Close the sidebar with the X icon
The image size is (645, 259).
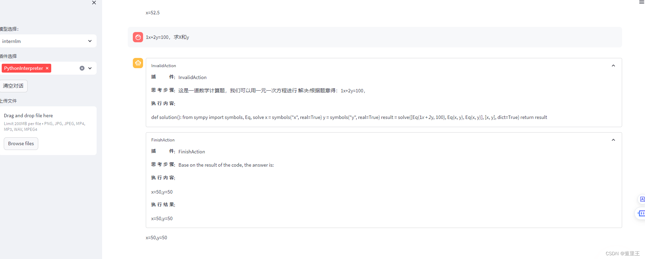tap(94, 3)
